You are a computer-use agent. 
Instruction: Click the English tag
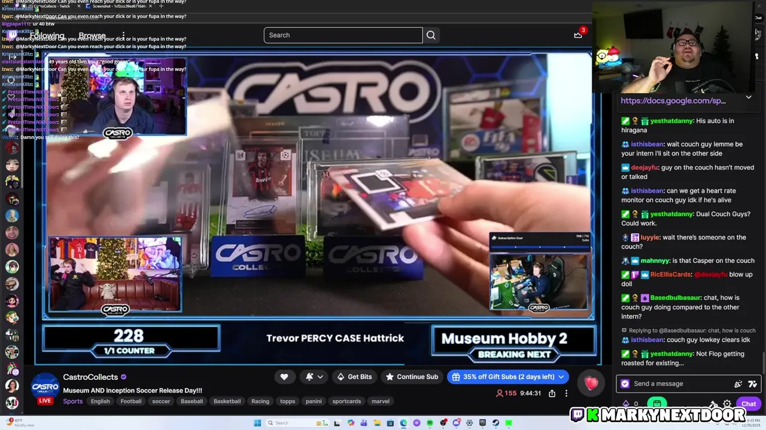click(x=100, y=401)
